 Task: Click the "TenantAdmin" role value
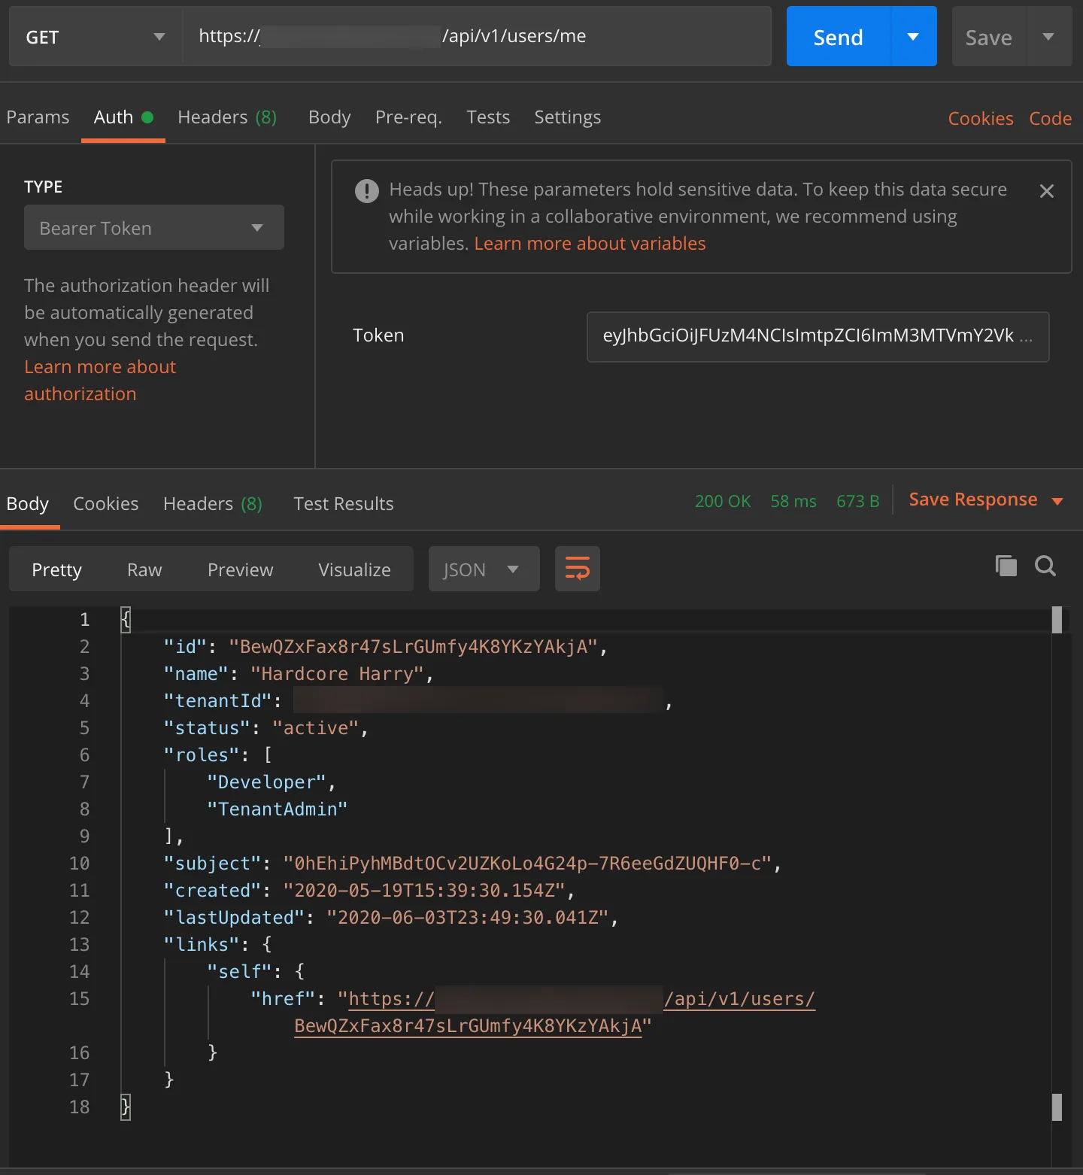pyautogui.click(x=278, y=809)
